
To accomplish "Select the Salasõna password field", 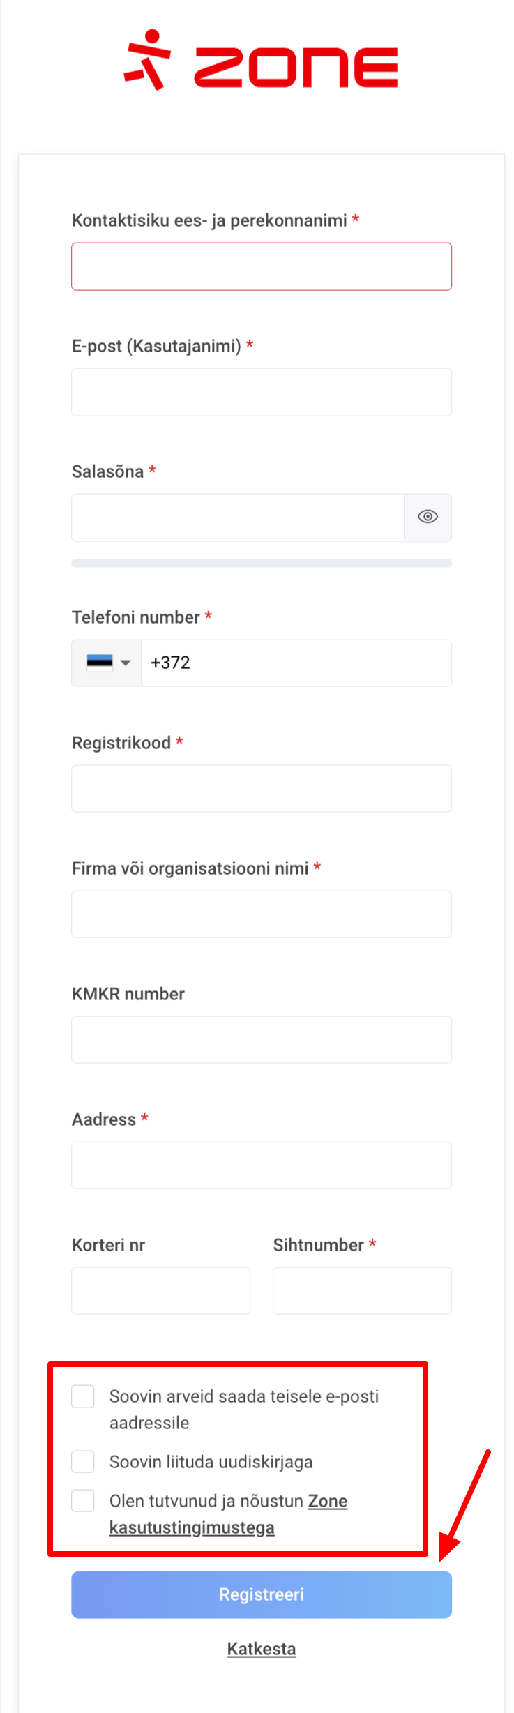I will pos(237,518).
